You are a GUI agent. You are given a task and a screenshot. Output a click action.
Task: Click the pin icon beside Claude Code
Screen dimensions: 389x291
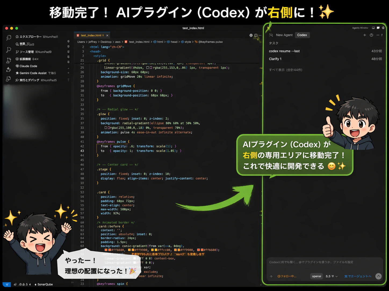pos(68,62)
